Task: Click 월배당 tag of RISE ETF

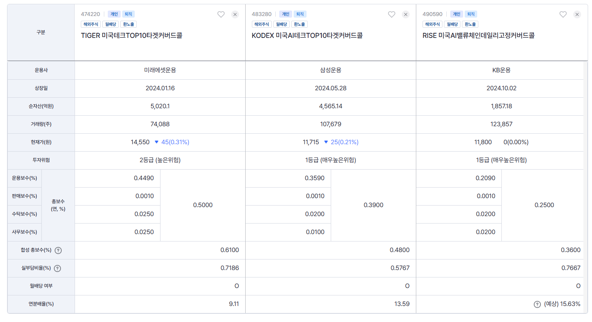Action: (x=452, y=24)
